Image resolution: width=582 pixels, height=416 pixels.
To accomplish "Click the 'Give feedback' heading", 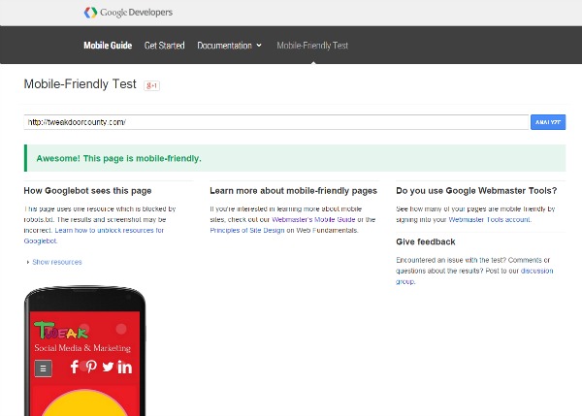I will click(x=426, y=242).
